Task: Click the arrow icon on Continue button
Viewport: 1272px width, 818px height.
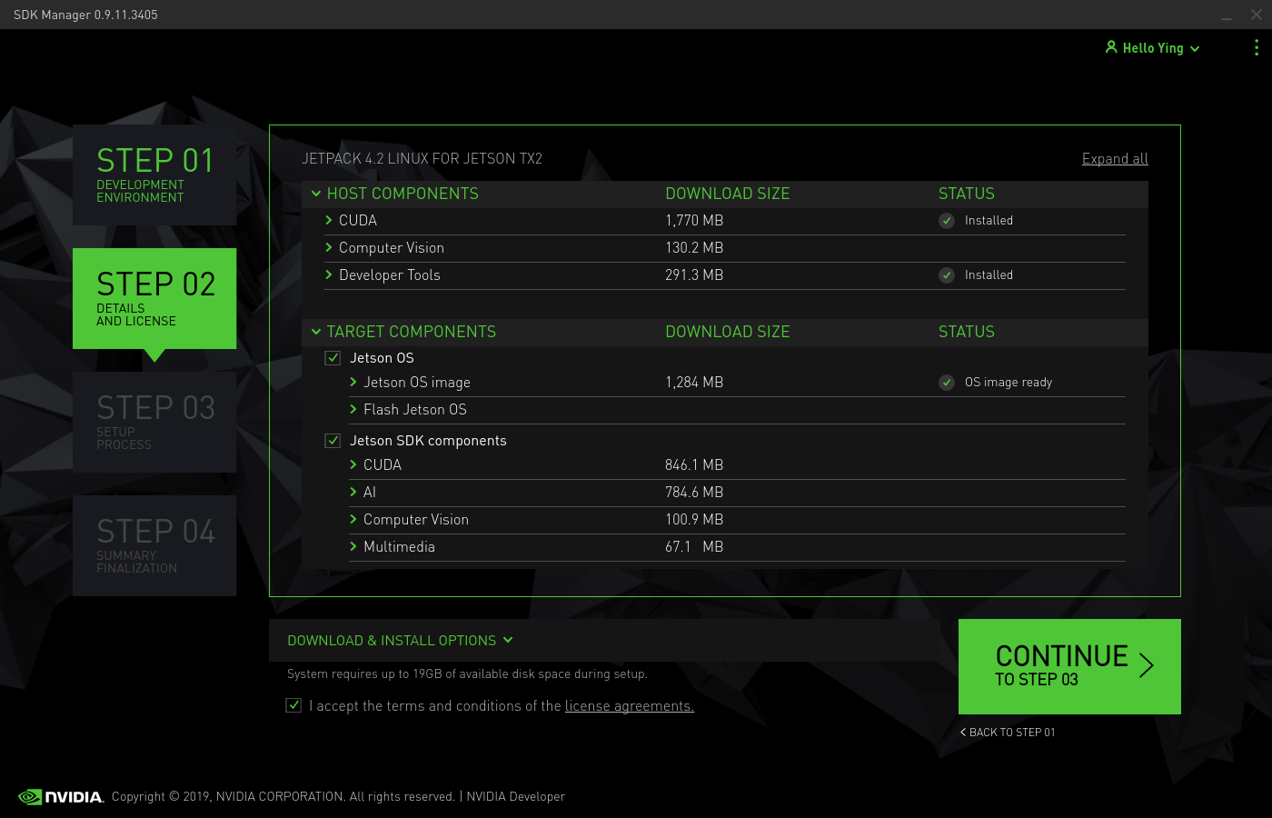Action: coord(1147,665)
